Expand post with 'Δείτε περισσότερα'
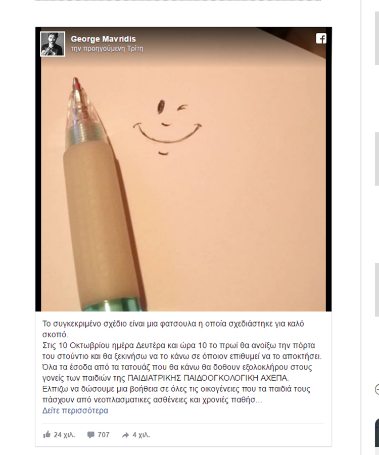Viewport: 379px width, 455px height. pos(75,411)
